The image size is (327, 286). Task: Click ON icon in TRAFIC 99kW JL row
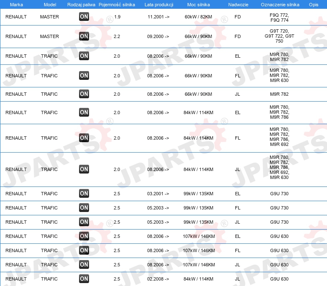tap(84, 222)
